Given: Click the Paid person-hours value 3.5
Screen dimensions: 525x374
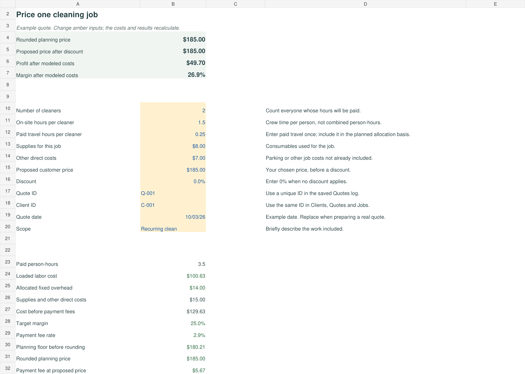Looking at the screenshot, I should (x=201, y=264).
